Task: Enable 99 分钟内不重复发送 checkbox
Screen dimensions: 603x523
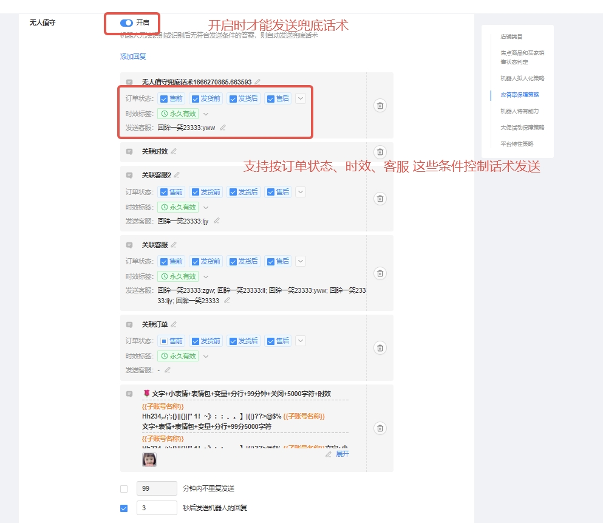Action: [124, 489]
